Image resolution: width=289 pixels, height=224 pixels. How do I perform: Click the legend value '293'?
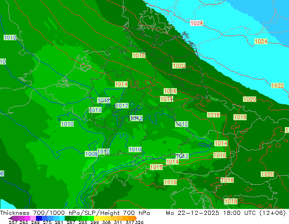[x=83, y=222]
